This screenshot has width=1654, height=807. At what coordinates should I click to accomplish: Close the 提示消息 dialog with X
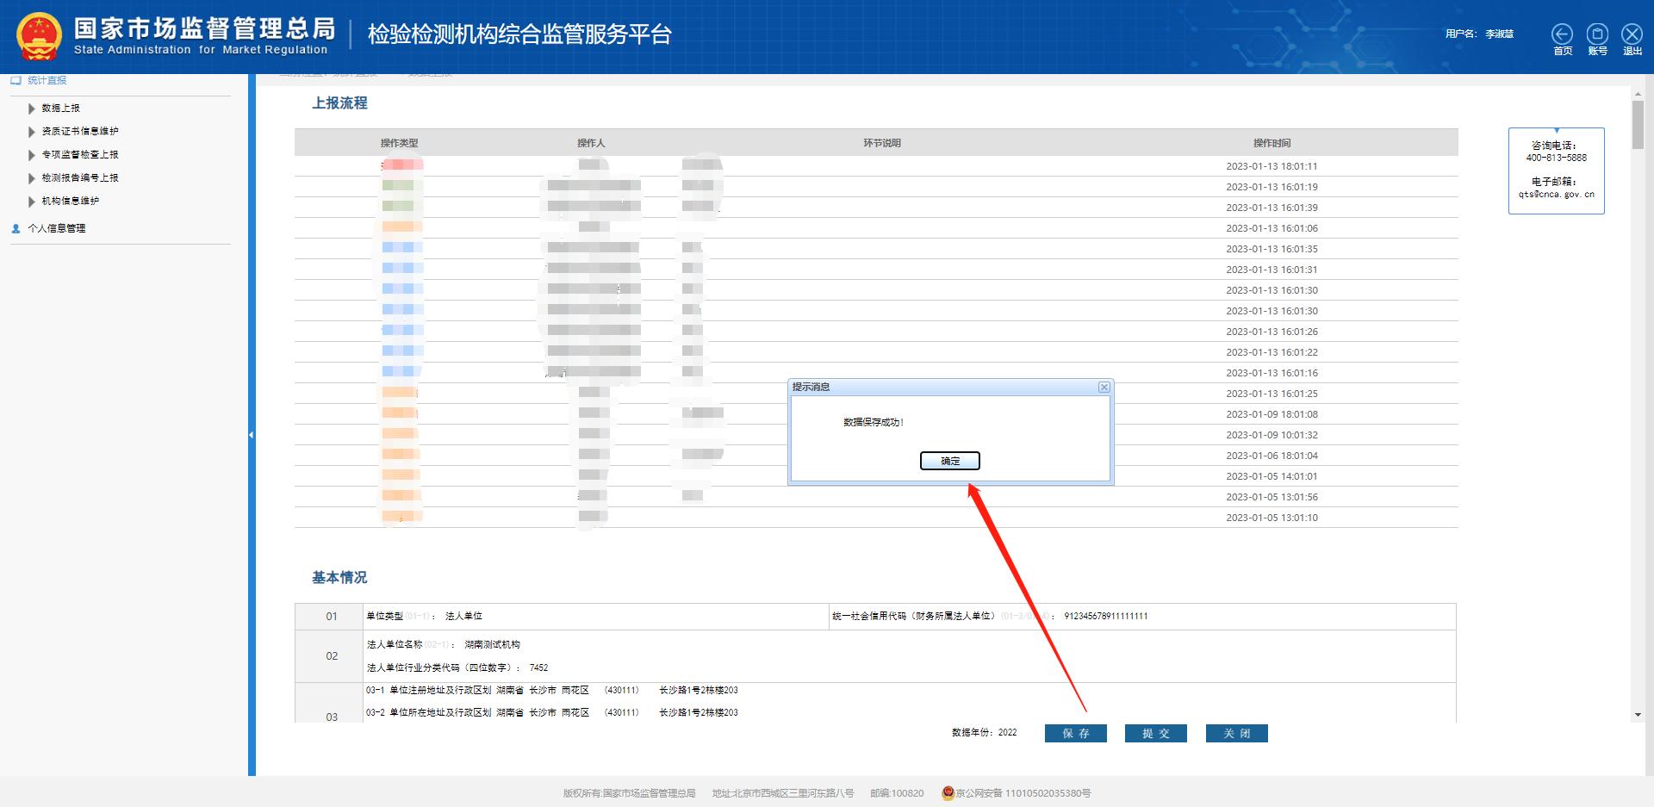pyautogui.click(x=1104, y=388)
